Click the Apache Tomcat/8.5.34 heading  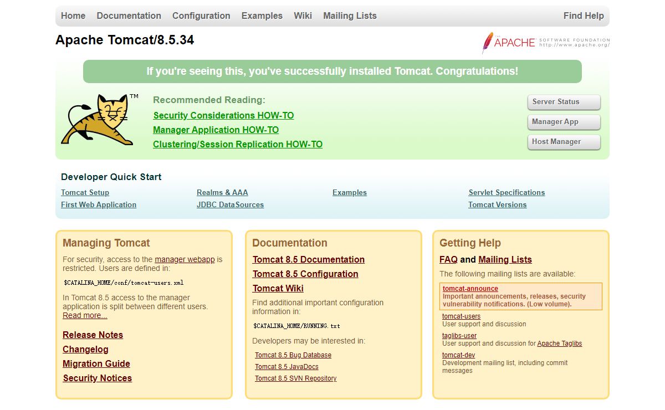coord(125,40)
